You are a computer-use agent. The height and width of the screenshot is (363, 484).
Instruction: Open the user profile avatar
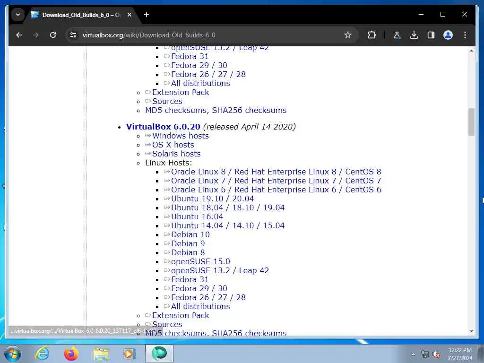448,35
